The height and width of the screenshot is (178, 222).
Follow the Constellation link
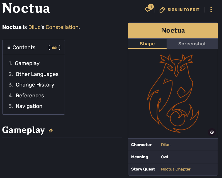[62, 27]
